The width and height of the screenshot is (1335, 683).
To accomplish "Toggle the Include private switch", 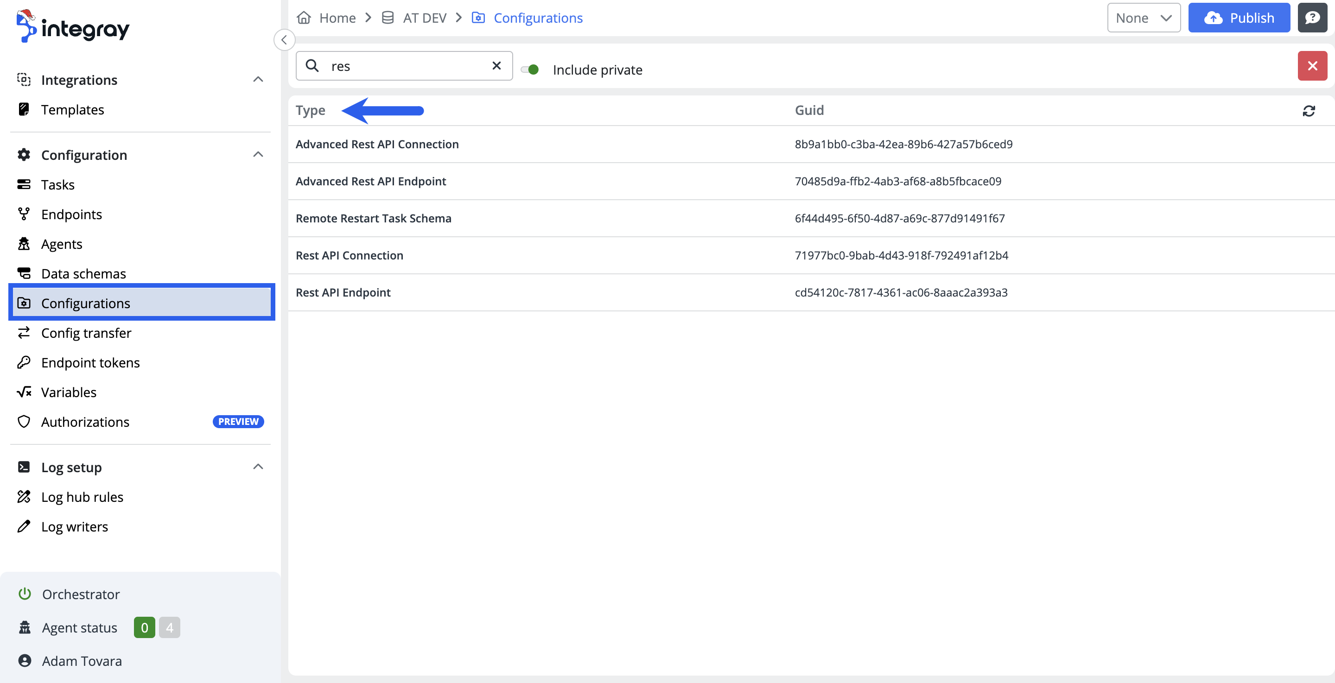I will click(530, 70).
